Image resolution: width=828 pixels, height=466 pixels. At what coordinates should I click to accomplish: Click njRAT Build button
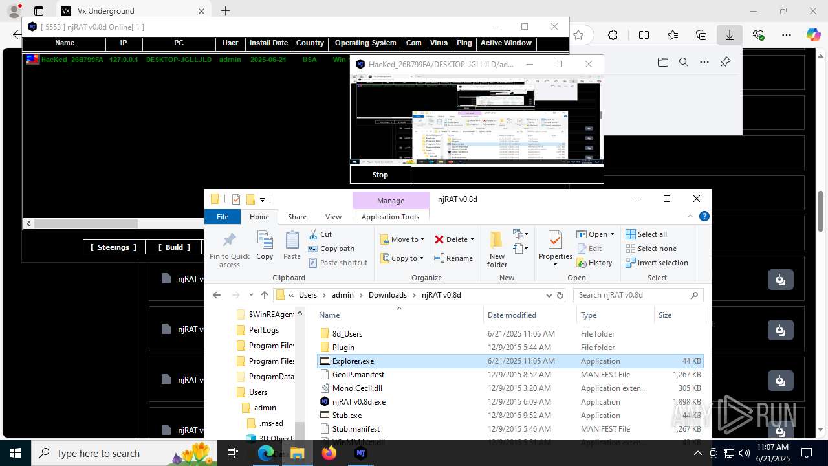(x=174, y=247)
